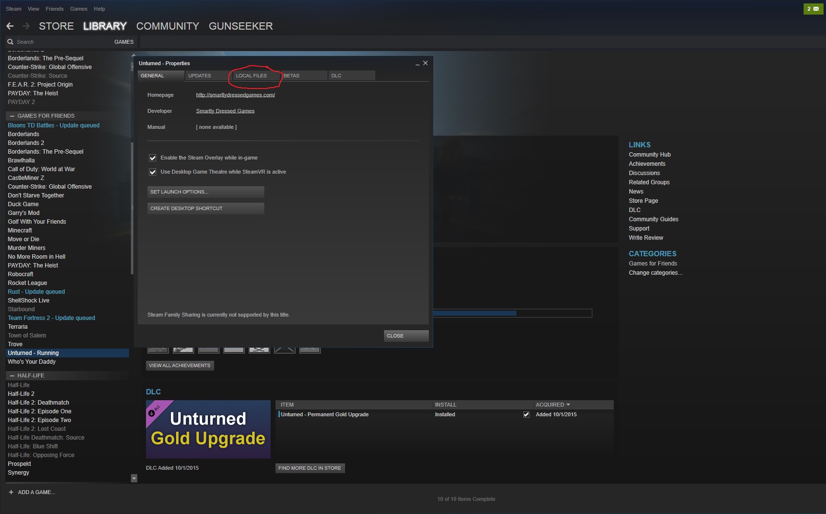Screen dimensions: 826x514
Task: Open the GAMES filter dropdown
Action: [124, 42]
